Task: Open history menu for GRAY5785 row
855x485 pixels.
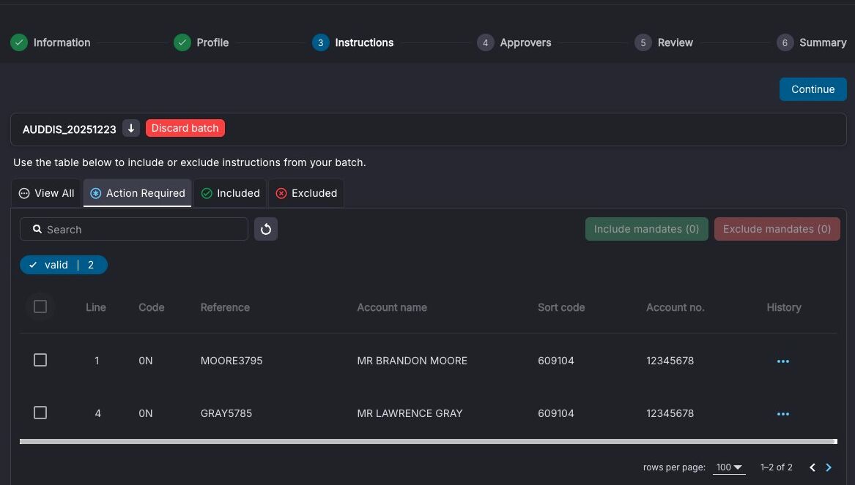Action: (783, 414)
